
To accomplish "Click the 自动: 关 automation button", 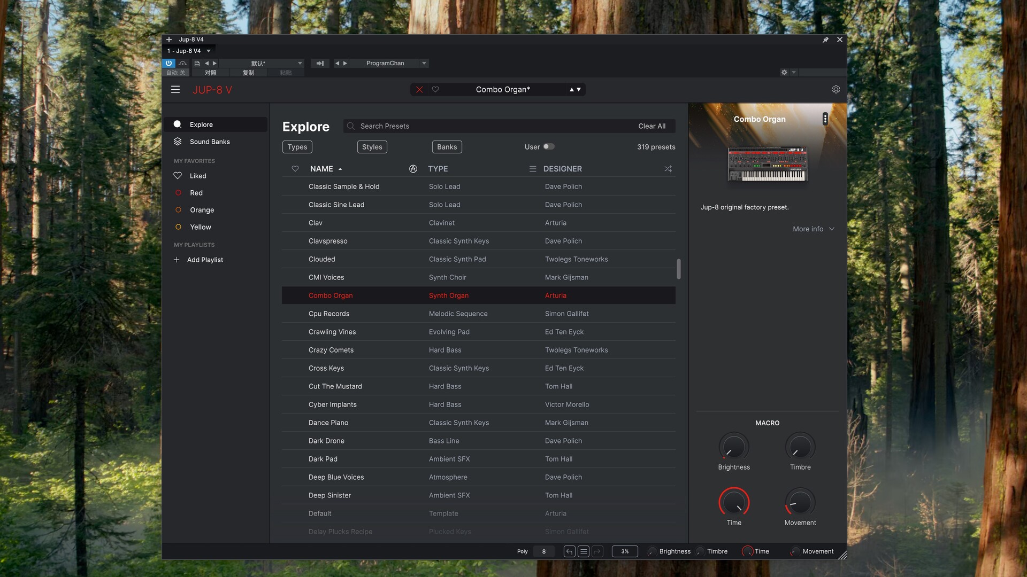I will click(x=175, y=73).
